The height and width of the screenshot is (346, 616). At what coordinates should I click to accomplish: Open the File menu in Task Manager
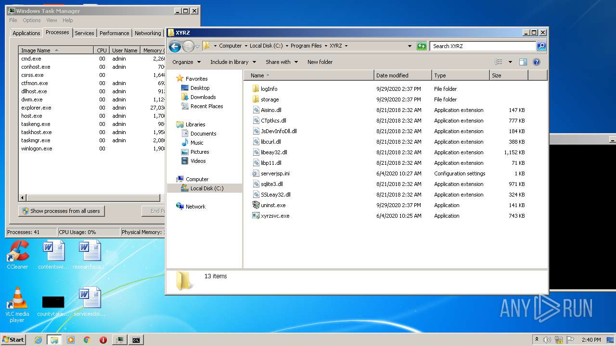point(13,20)
